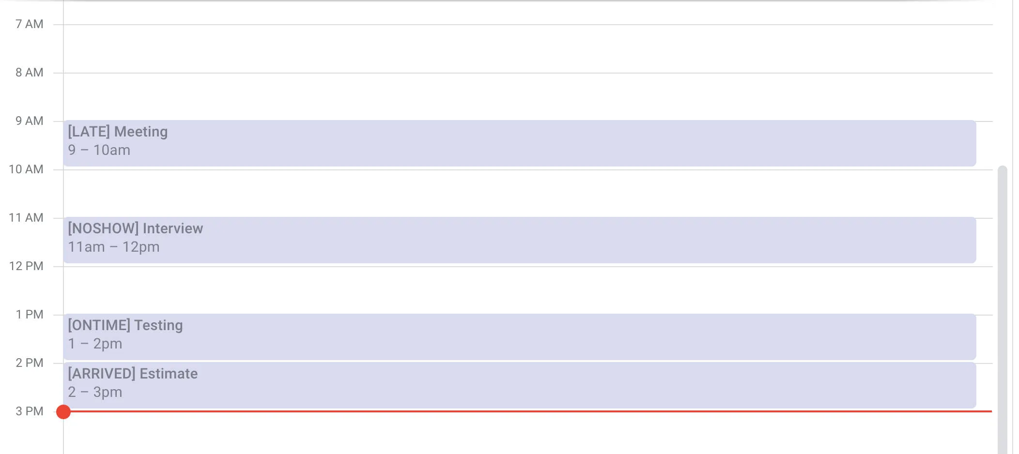Click the 9 AM time label
Image resolution: width=1019 pixels, height=454 pixels.
click(28, 121)
